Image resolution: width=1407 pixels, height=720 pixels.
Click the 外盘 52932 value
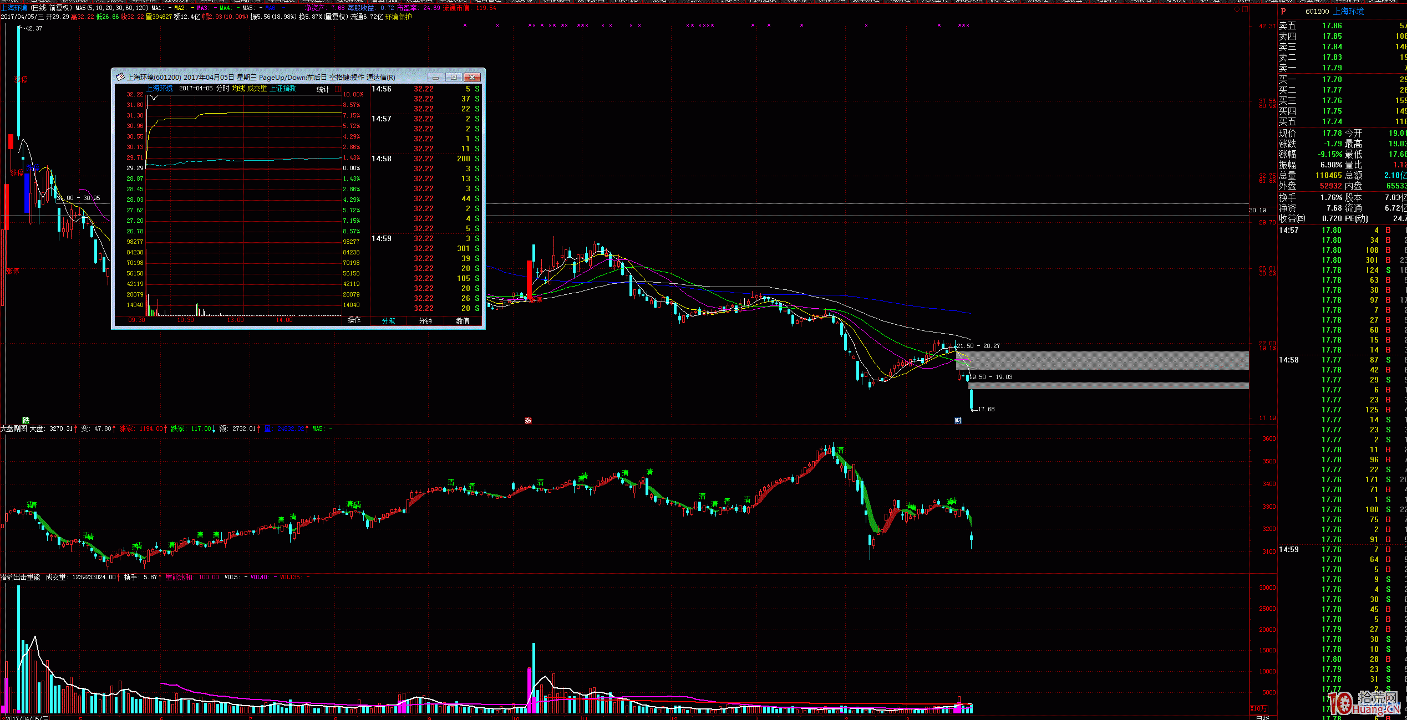click(x=1331, y=186)
